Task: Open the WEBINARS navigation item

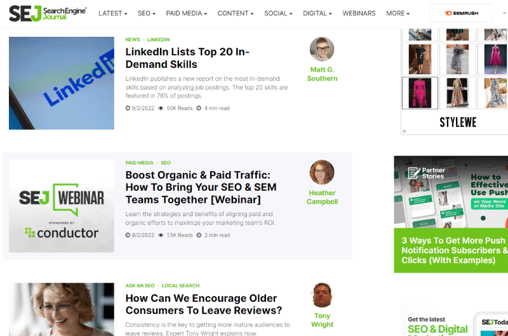Action: pyautogui.click(x=359, y=13)
